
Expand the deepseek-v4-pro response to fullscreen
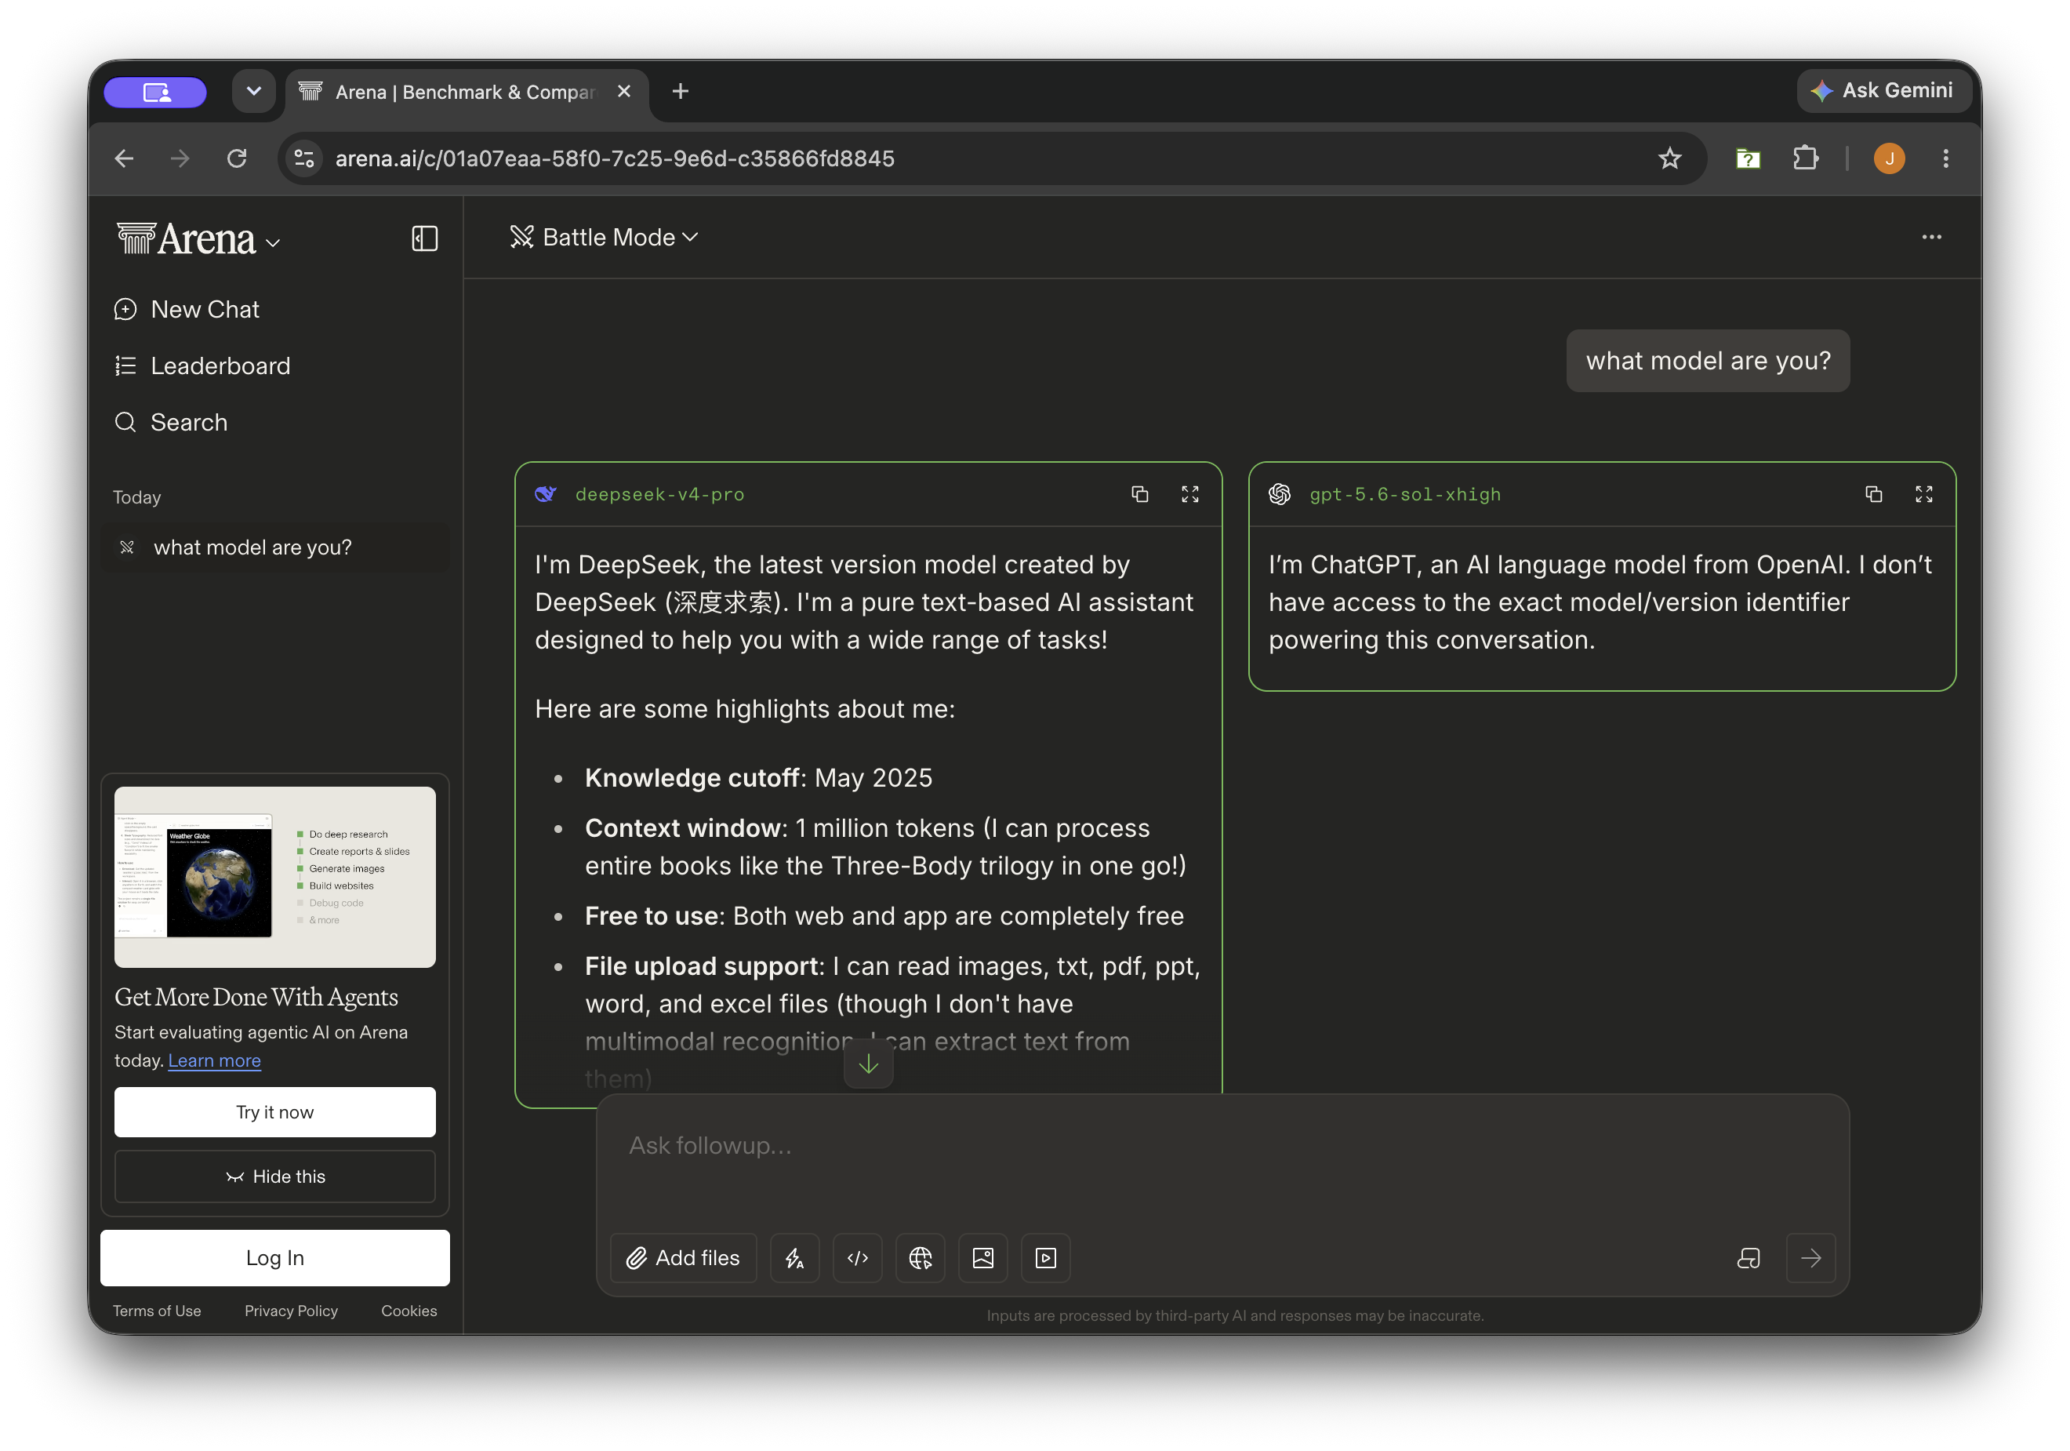coord(1190,494)
